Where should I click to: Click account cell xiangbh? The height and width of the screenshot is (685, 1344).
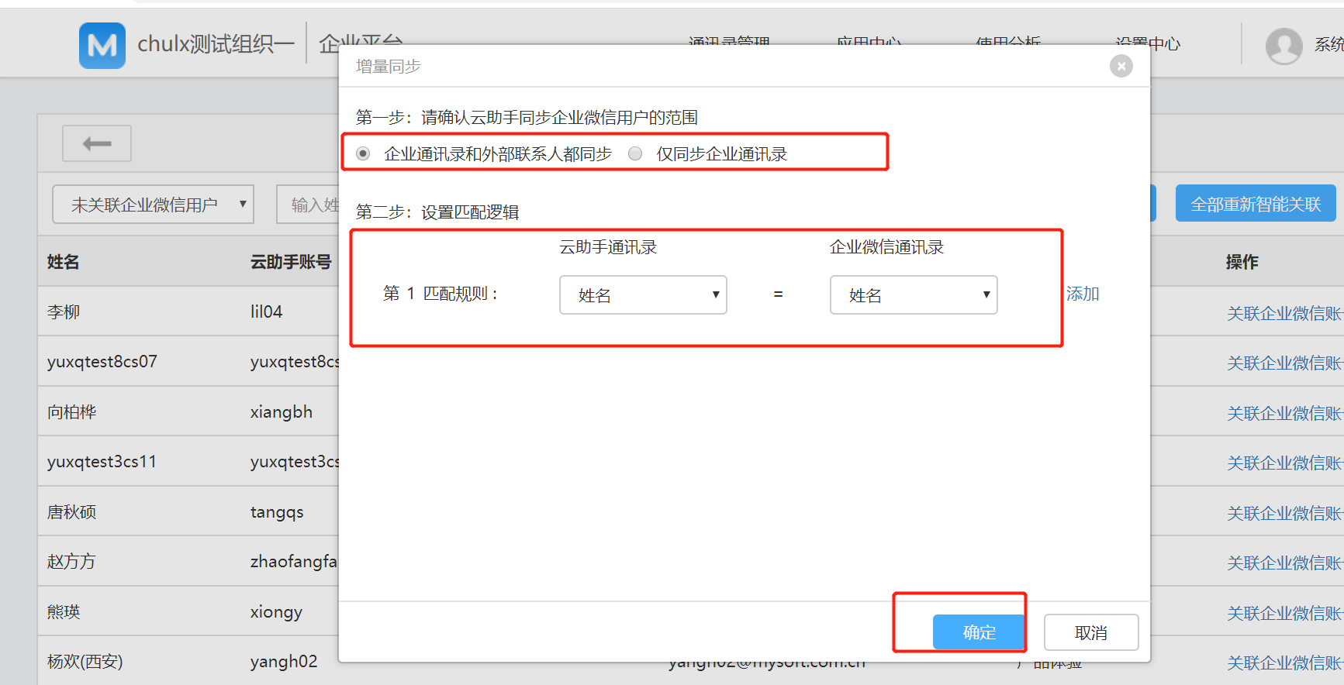[x=282, y=411]
